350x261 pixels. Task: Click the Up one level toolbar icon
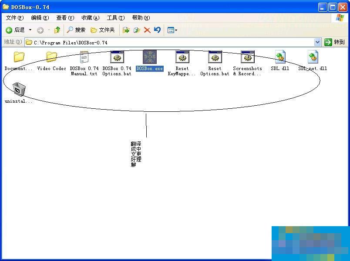pyautogui.click(x=57, y=30)
